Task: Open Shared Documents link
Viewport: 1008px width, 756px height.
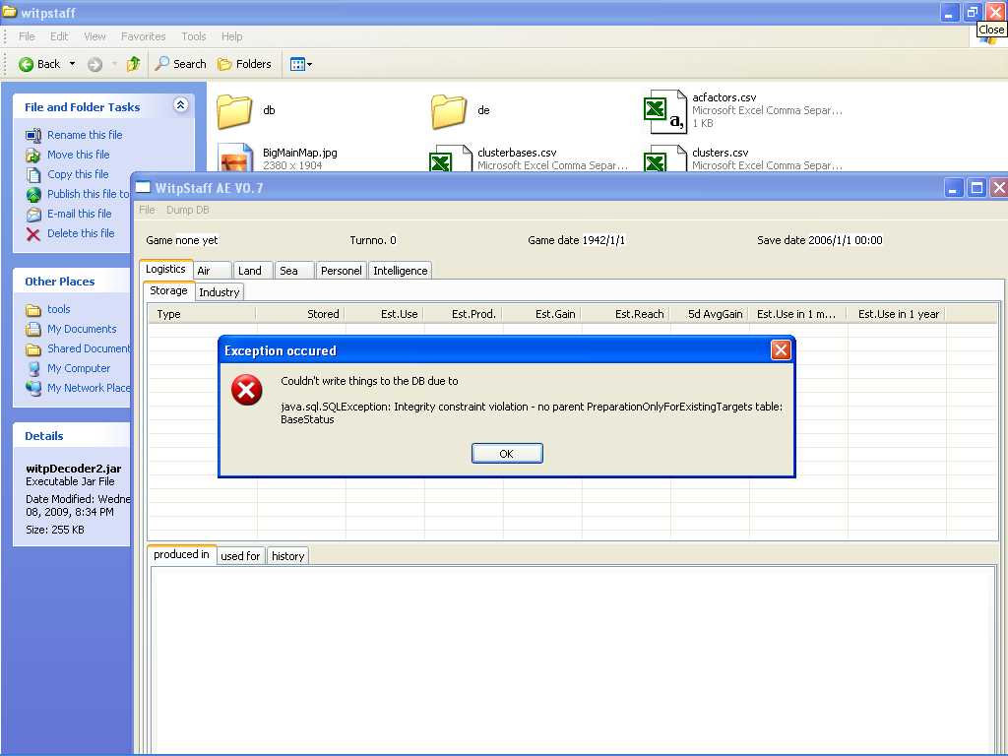Action: pos(88,348)
